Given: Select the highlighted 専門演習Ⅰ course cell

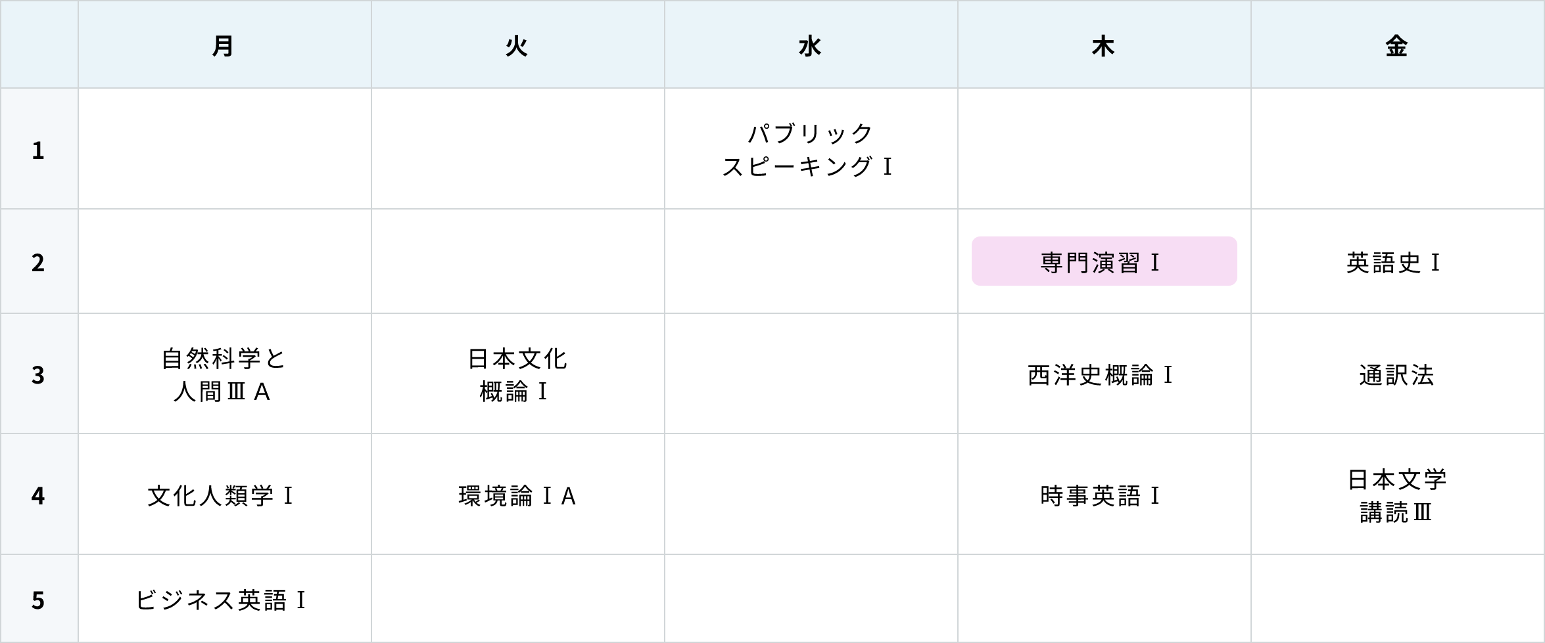Looking at the screenshot, I should (x=1104, y=261).
